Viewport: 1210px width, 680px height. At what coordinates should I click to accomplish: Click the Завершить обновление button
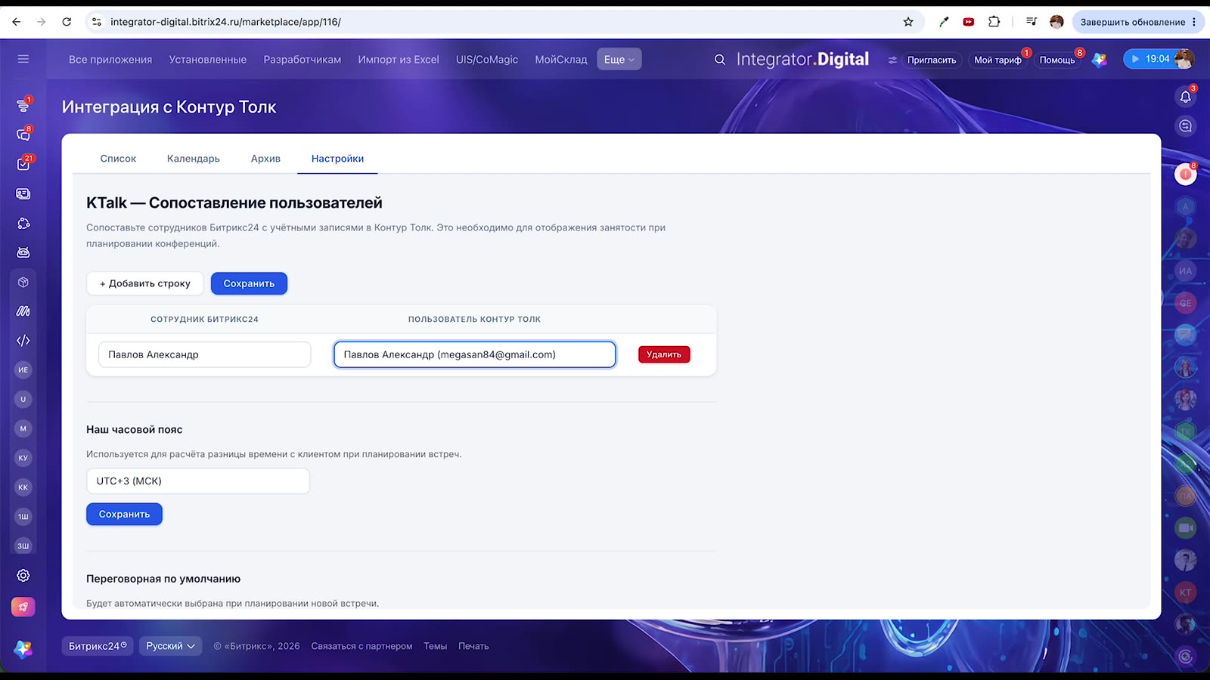click(x=1138, y=22)
